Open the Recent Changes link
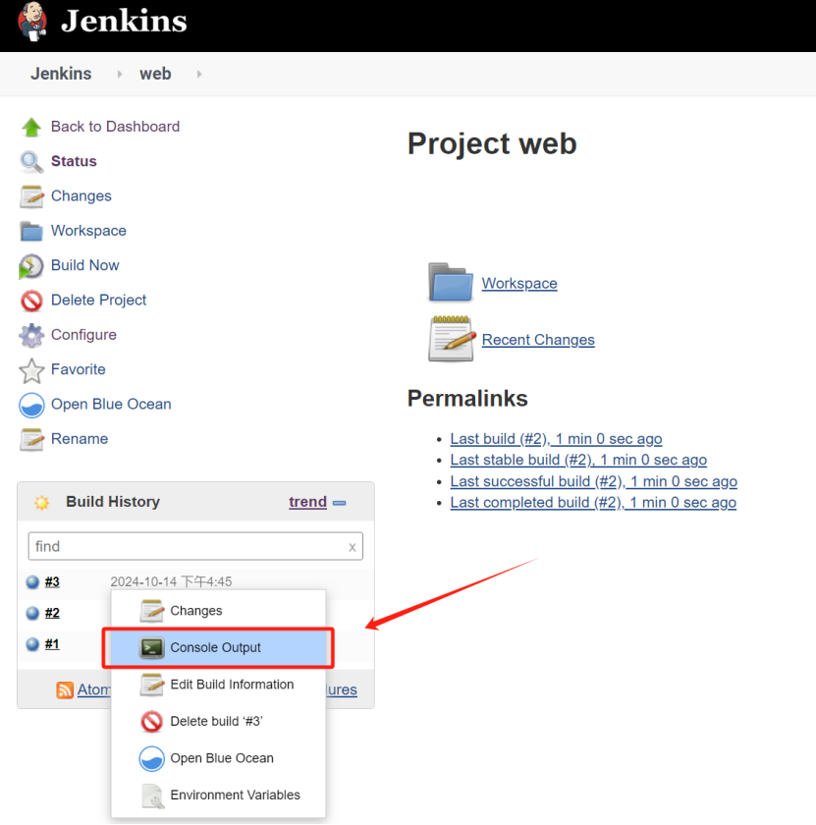This screenshot has width=816, height=825. (x=538, y=340)
